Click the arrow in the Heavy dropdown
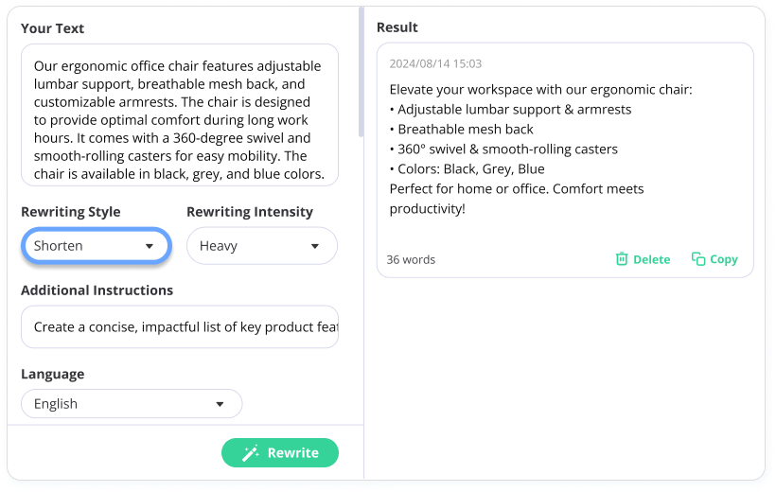 coord(315,246)
